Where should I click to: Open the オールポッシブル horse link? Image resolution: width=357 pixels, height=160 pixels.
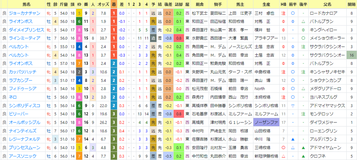click(24, 122)
